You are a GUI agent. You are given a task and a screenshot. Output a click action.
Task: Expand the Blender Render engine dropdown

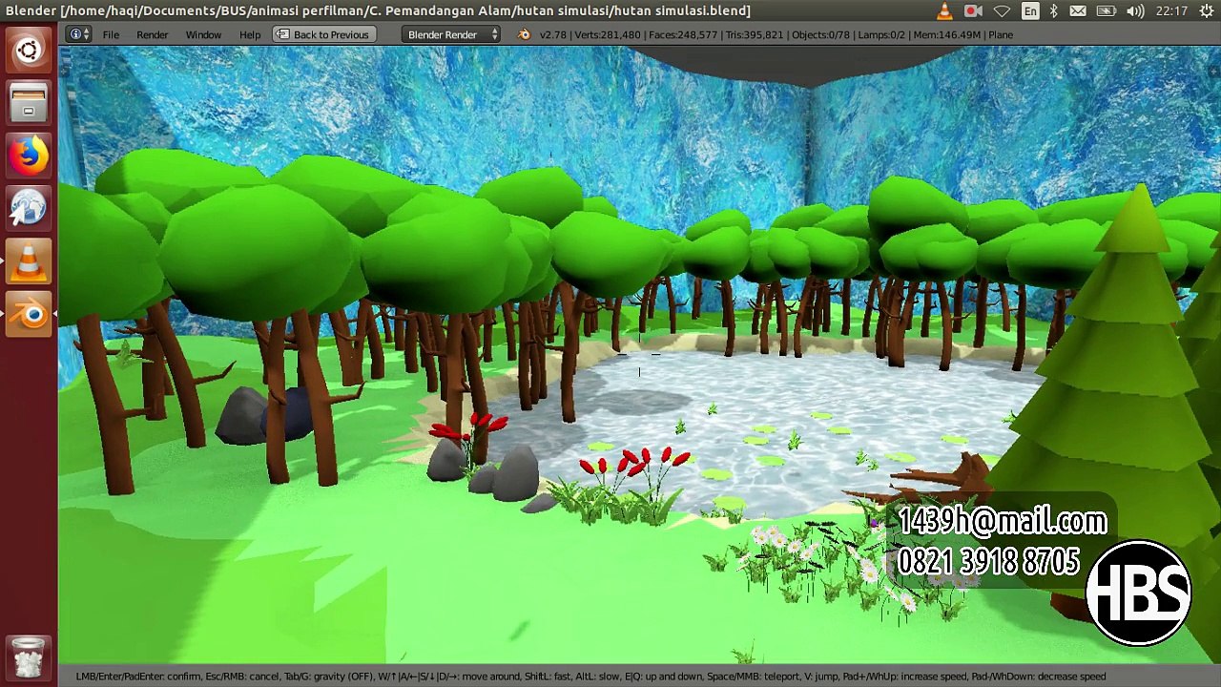[451, 34]
